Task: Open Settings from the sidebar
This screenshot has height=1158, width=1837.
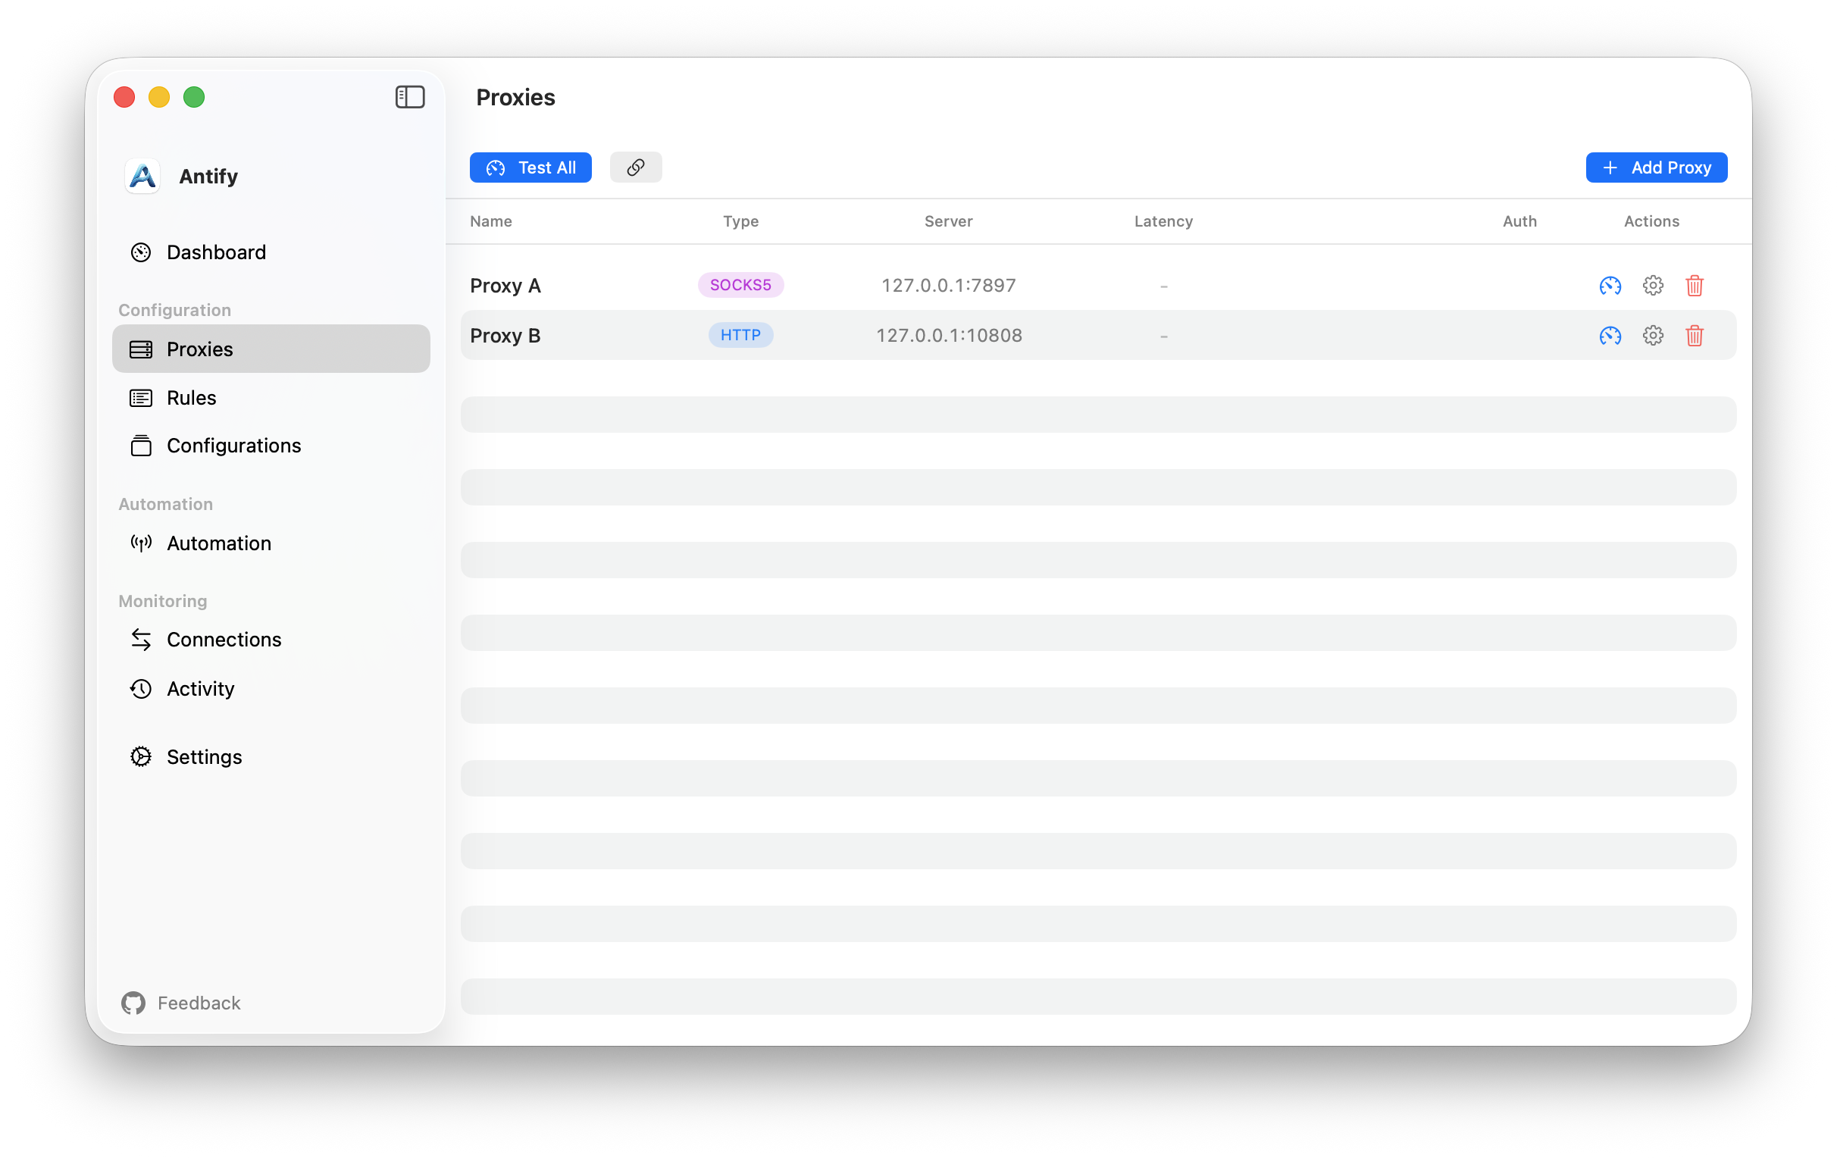Action: (x=271, y=756)
